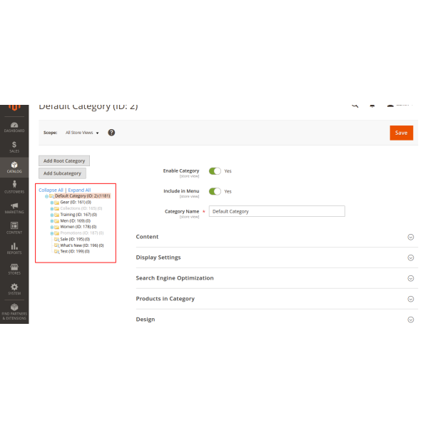Screen dimensions: 428x428
Task: Click the scope help question mark icon
Action: coord(111,133)
